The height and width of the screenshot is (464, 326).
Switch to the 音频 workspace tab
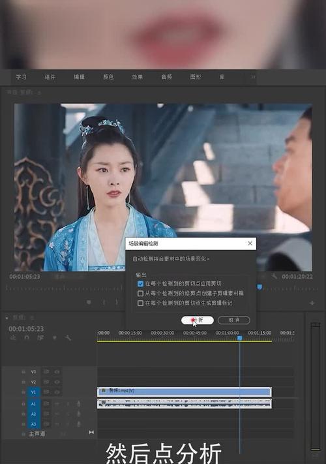pyautogui.click(x=166, y=77)
